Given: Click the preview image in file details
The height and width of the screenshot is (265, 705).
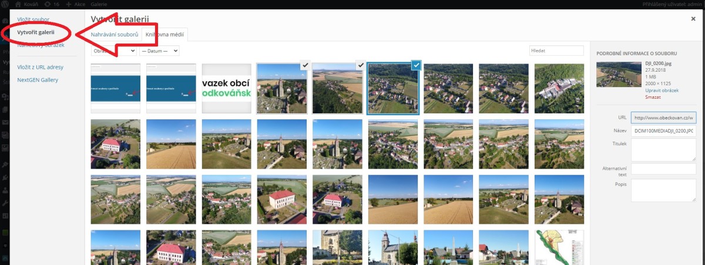Looking at the screenshot, I should [x=619, y=74].
